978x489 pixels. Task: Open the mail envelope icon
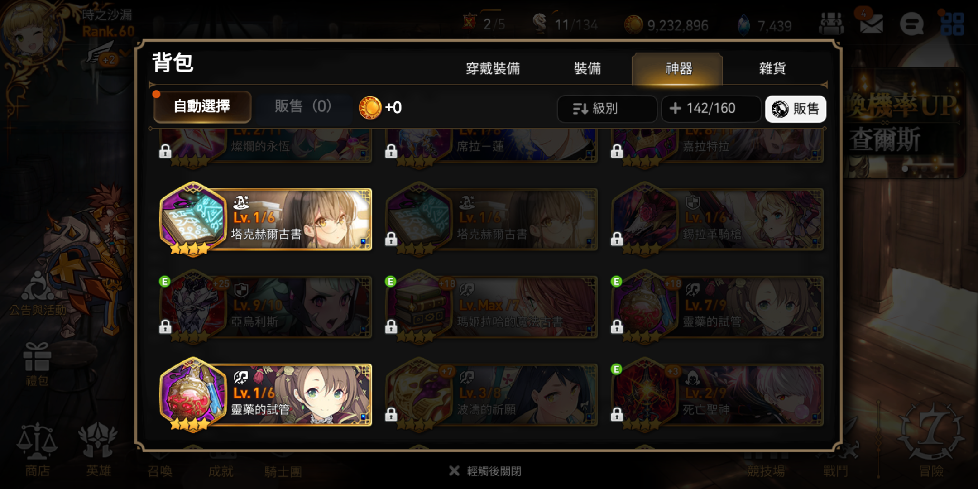tap(872, 24)
